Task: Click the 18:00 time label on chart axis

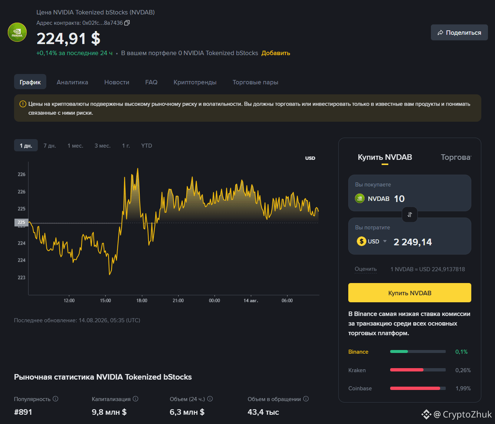Action: (x=142, y=301)
